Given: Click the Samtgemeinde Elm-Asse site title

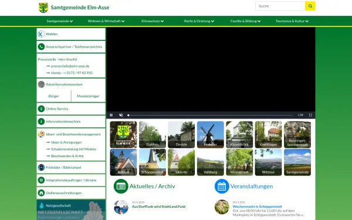Looking at the screenshot, I should point(80,8).
